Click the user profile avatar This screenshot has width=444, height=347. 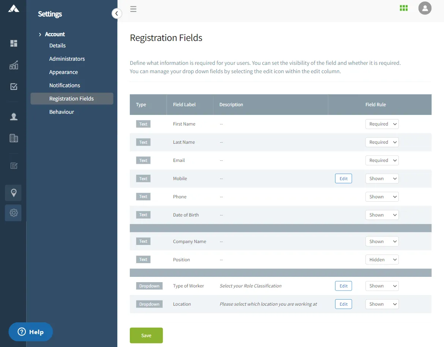tap(425, 8)
